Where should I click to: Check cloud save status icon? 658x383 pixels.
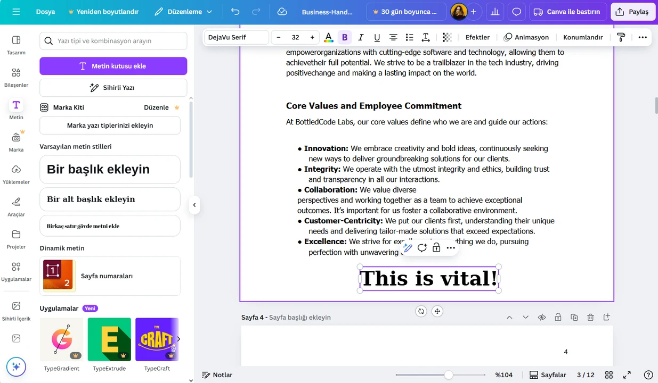pyautogui.click(x=282, y=12)
